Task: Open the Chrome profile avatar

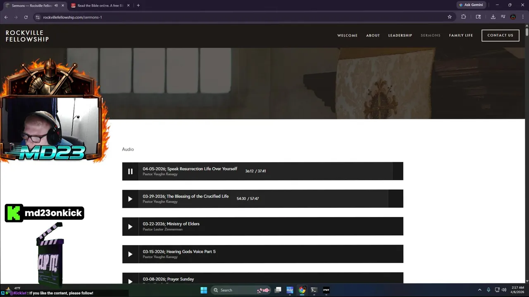Action: pyautogui.click(x=513, y=17)
